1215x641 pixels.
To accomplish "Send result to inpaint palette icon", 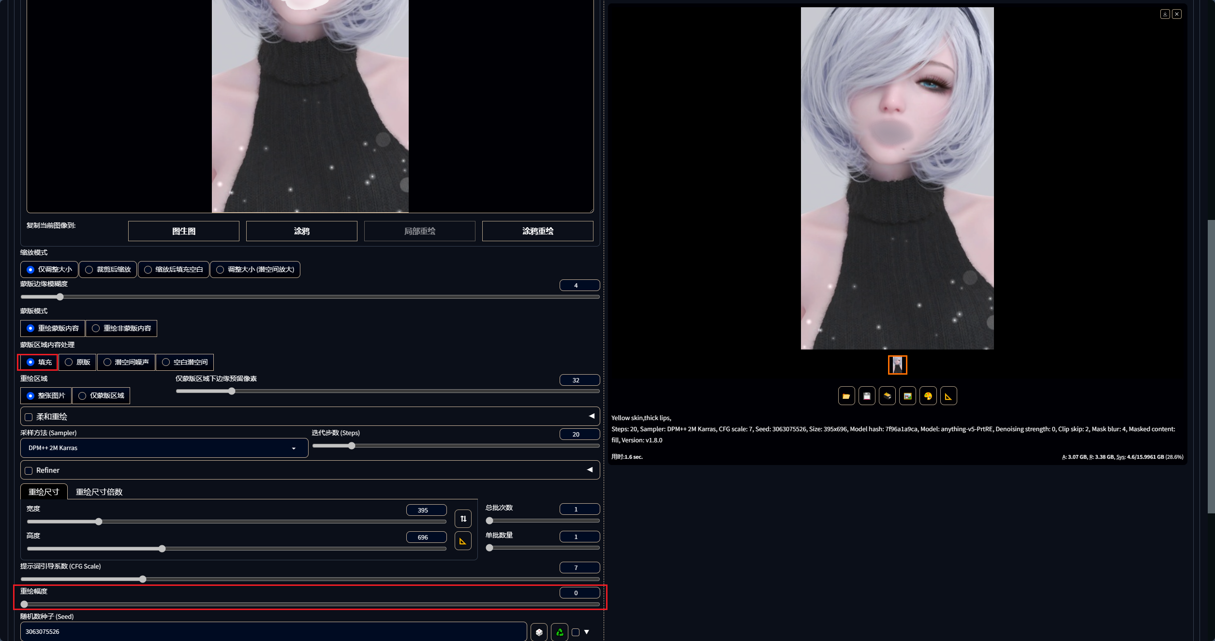I will 928,396.
